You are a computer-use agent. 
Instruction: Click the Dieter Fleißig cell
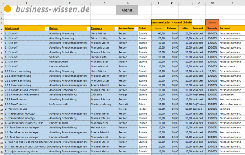105,38
